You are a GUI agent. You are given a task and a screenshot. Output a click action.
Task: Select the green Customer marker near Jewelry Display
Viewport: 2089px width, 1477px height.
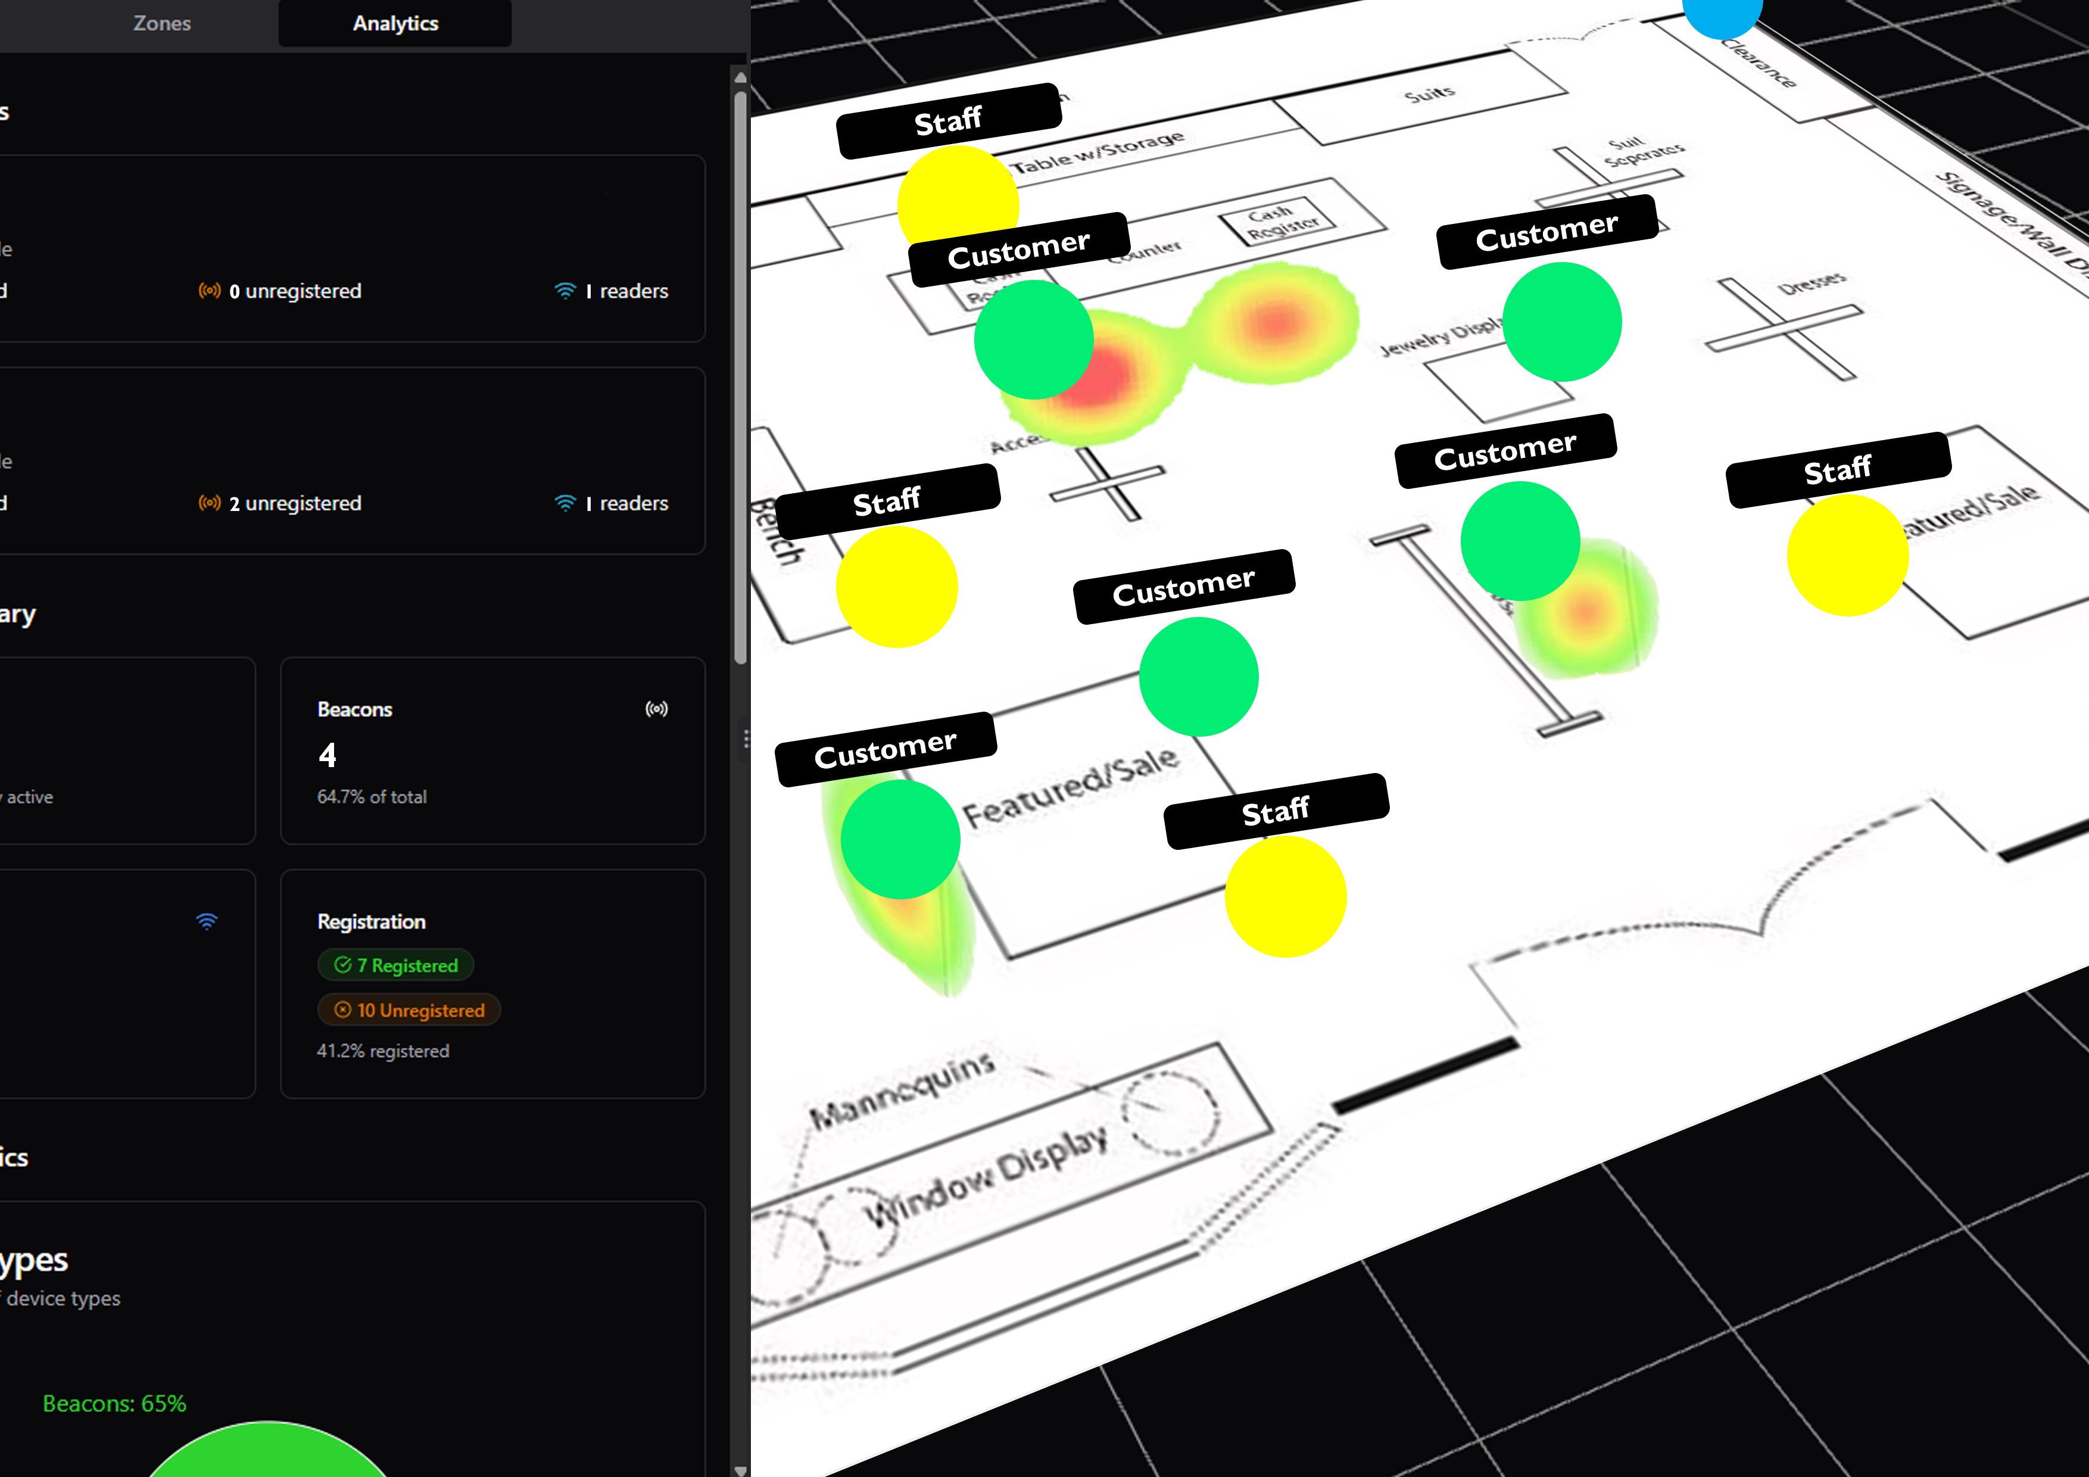point(1561,321)
